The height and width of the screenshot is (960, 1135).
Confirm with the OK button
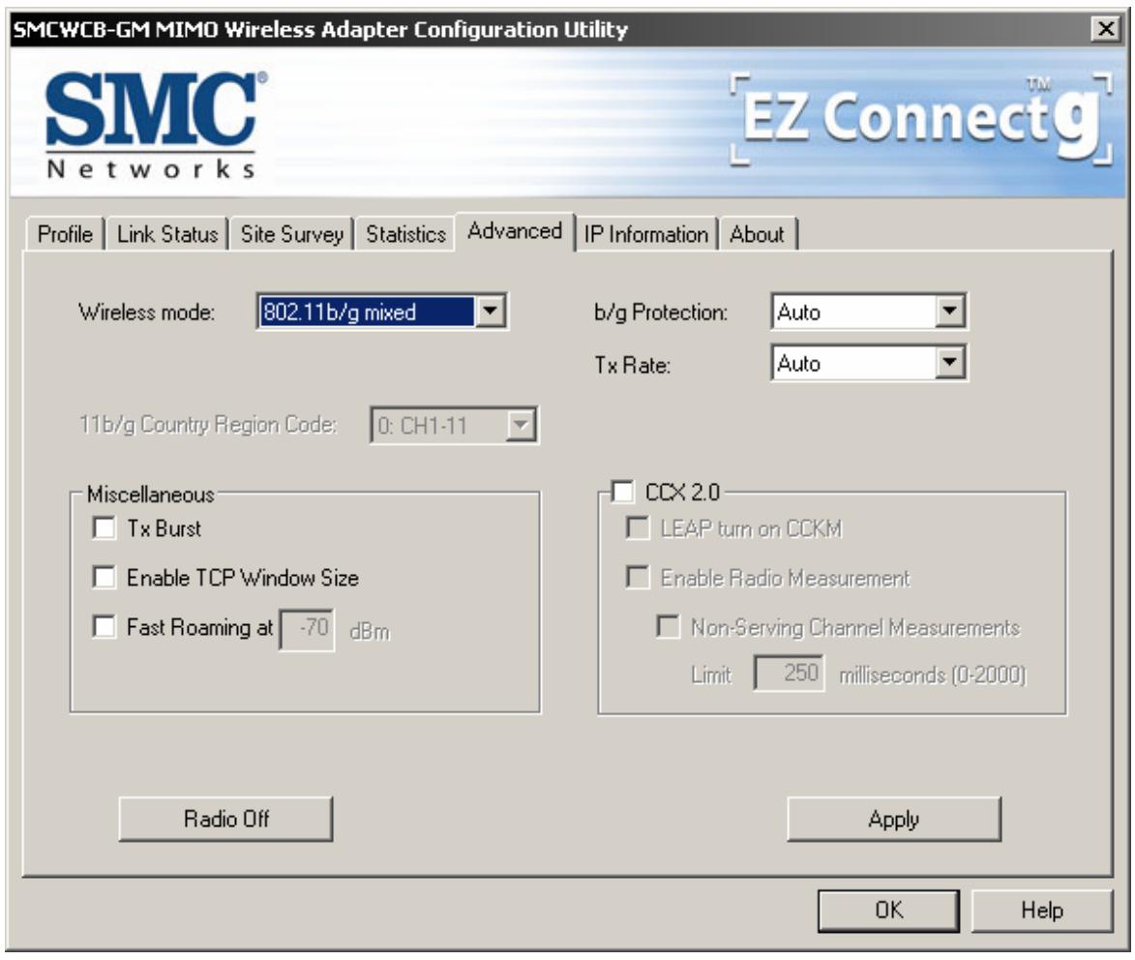pyautogui.click(x=889, y=911)
